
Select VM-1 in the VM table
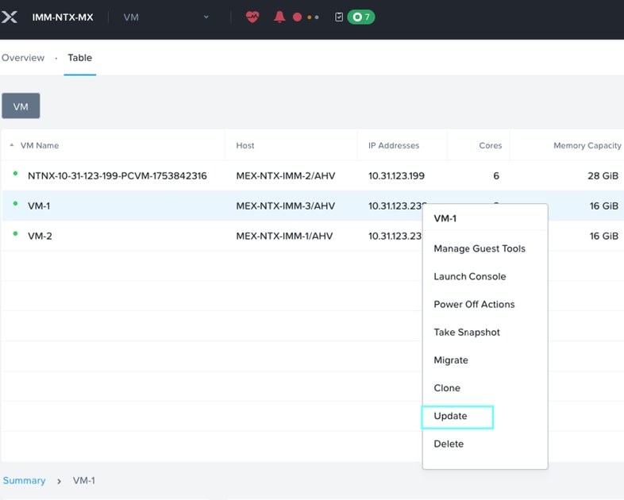click(x=39, y=206)
